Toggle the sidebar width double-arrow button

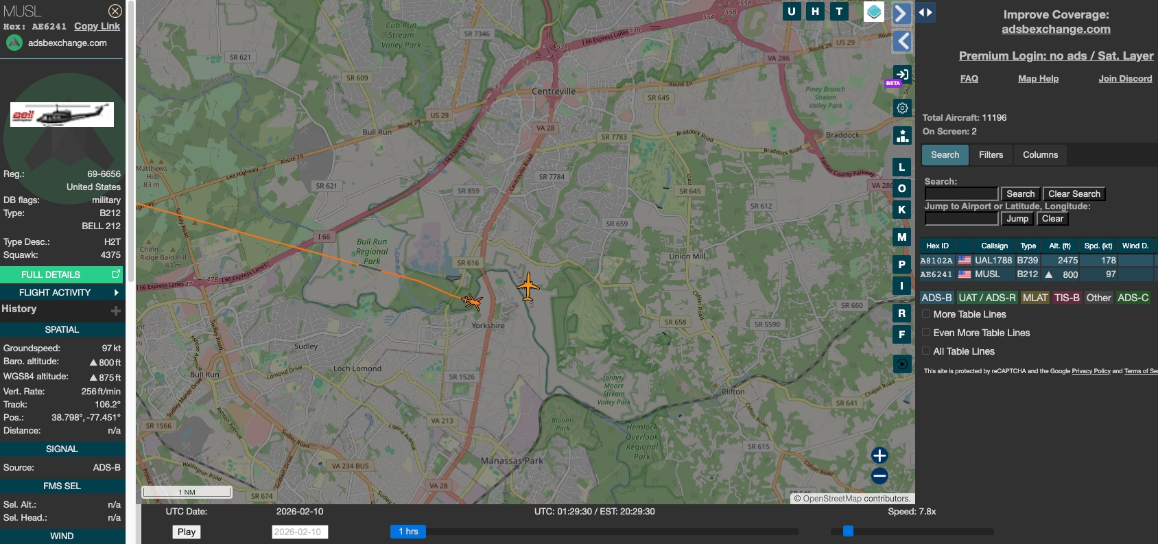point(925,12)
